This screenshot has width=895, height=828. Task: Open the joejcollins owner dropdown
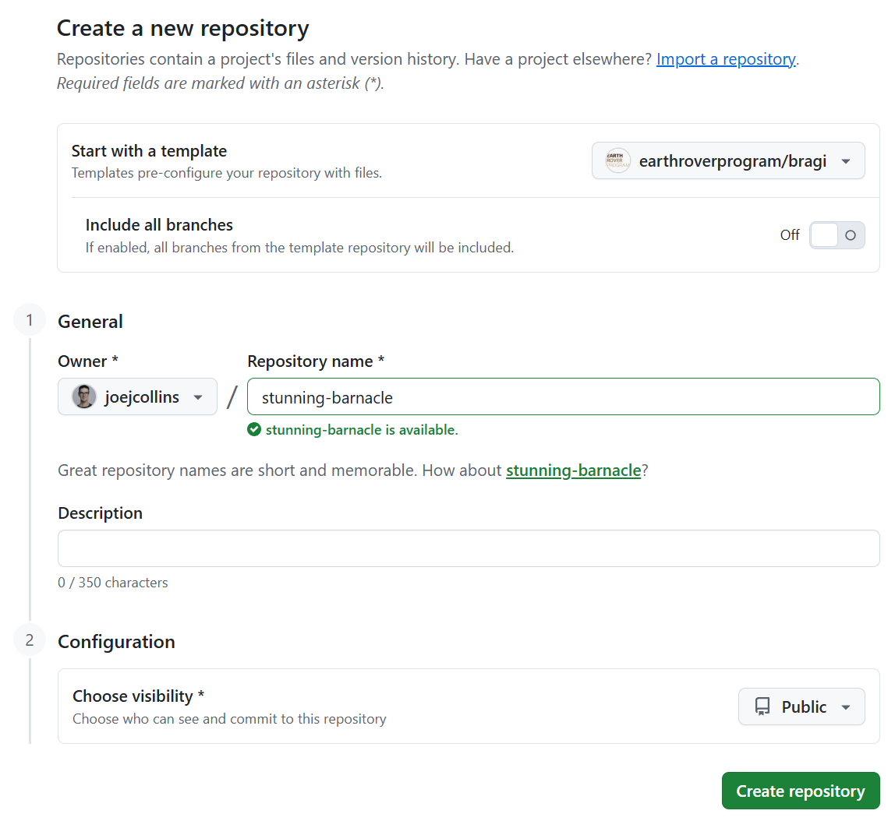pos(137,397)
